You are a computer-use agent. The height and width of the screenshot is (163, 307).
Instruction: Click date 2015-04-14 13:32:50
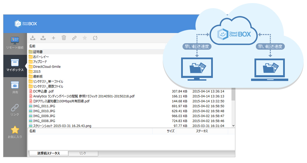point(208,101)
